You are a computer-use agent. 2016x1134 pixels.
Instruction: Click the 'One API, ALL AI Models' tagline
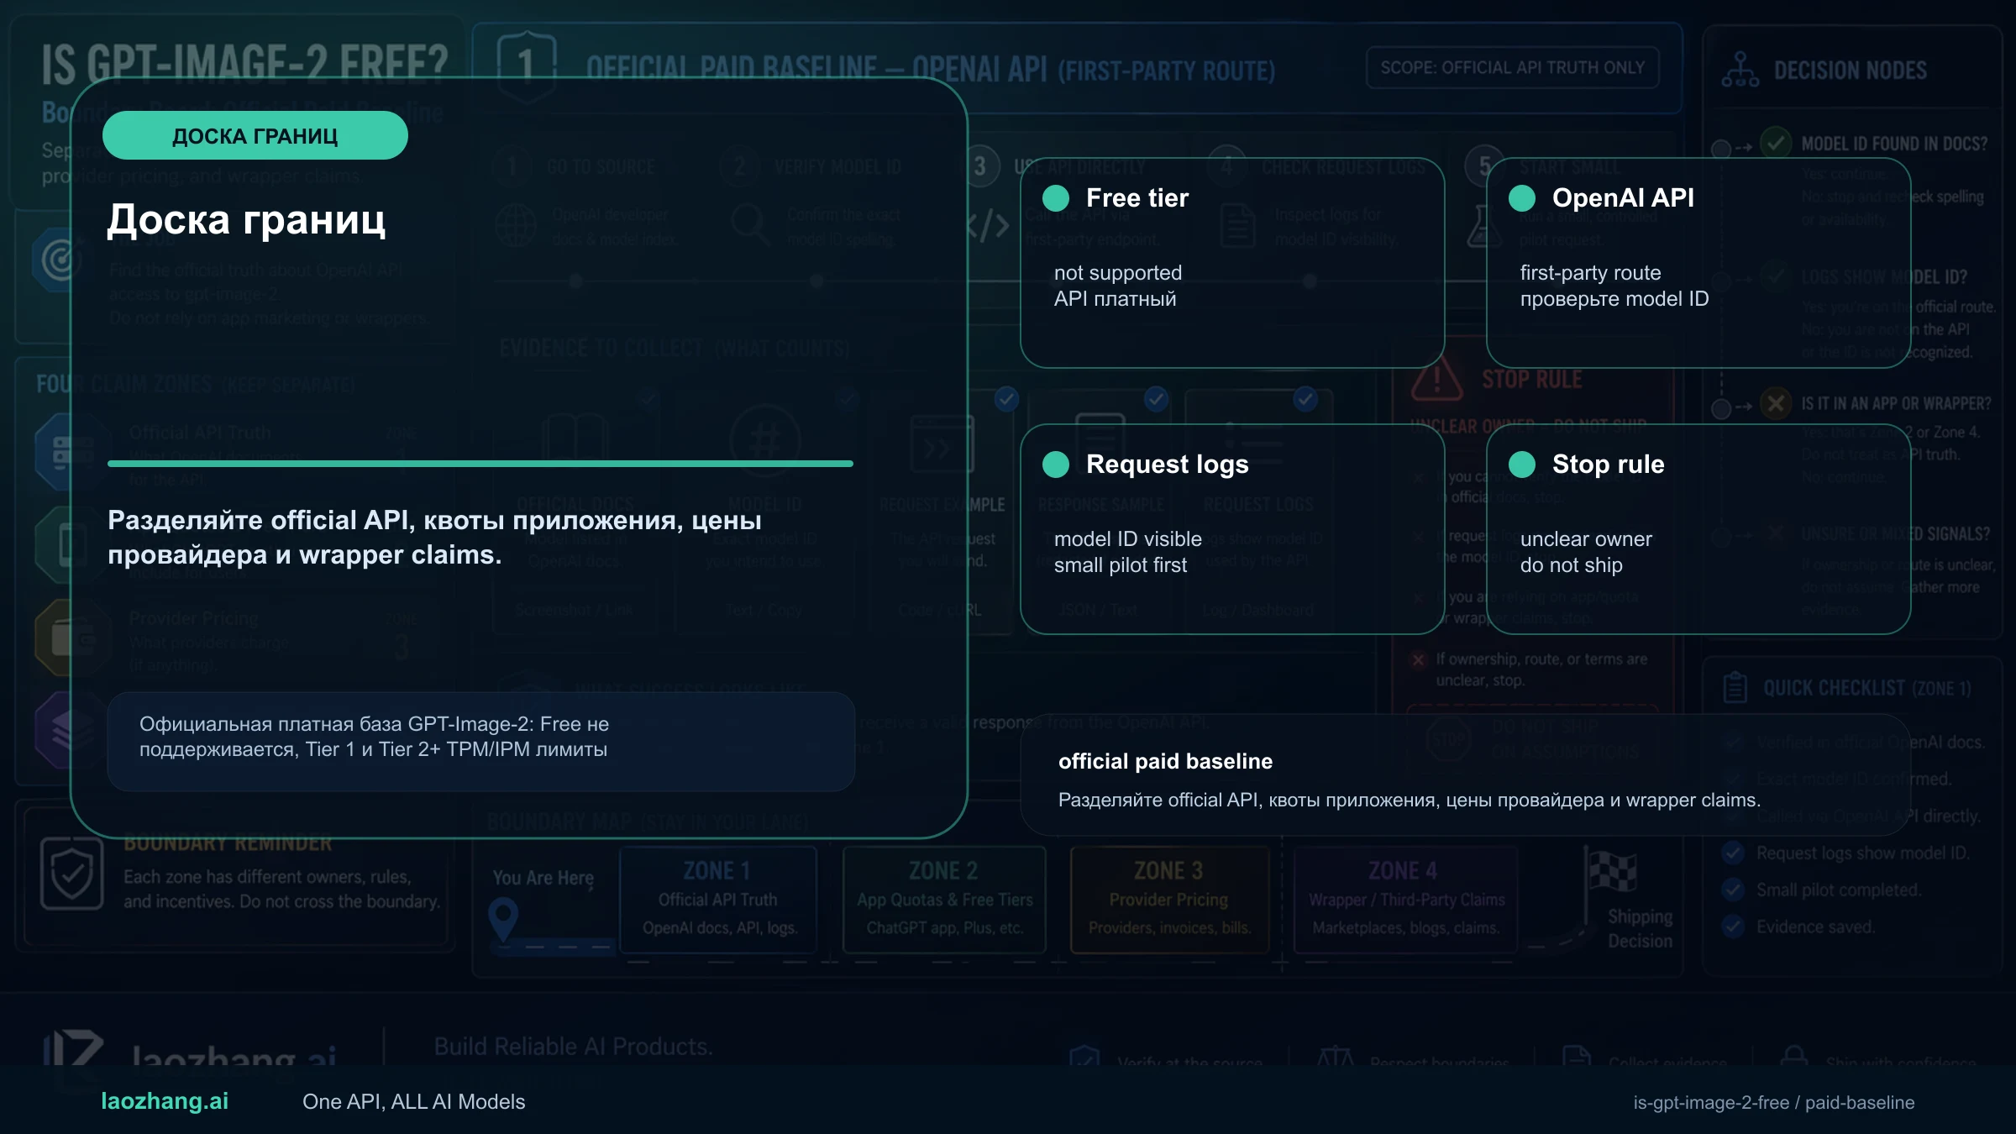click(414, 1102)
